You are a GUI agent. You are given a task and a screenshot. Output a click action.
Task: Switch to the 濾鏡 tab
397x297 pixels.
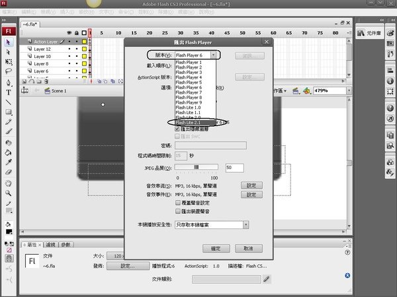click(x=51, y=245)
